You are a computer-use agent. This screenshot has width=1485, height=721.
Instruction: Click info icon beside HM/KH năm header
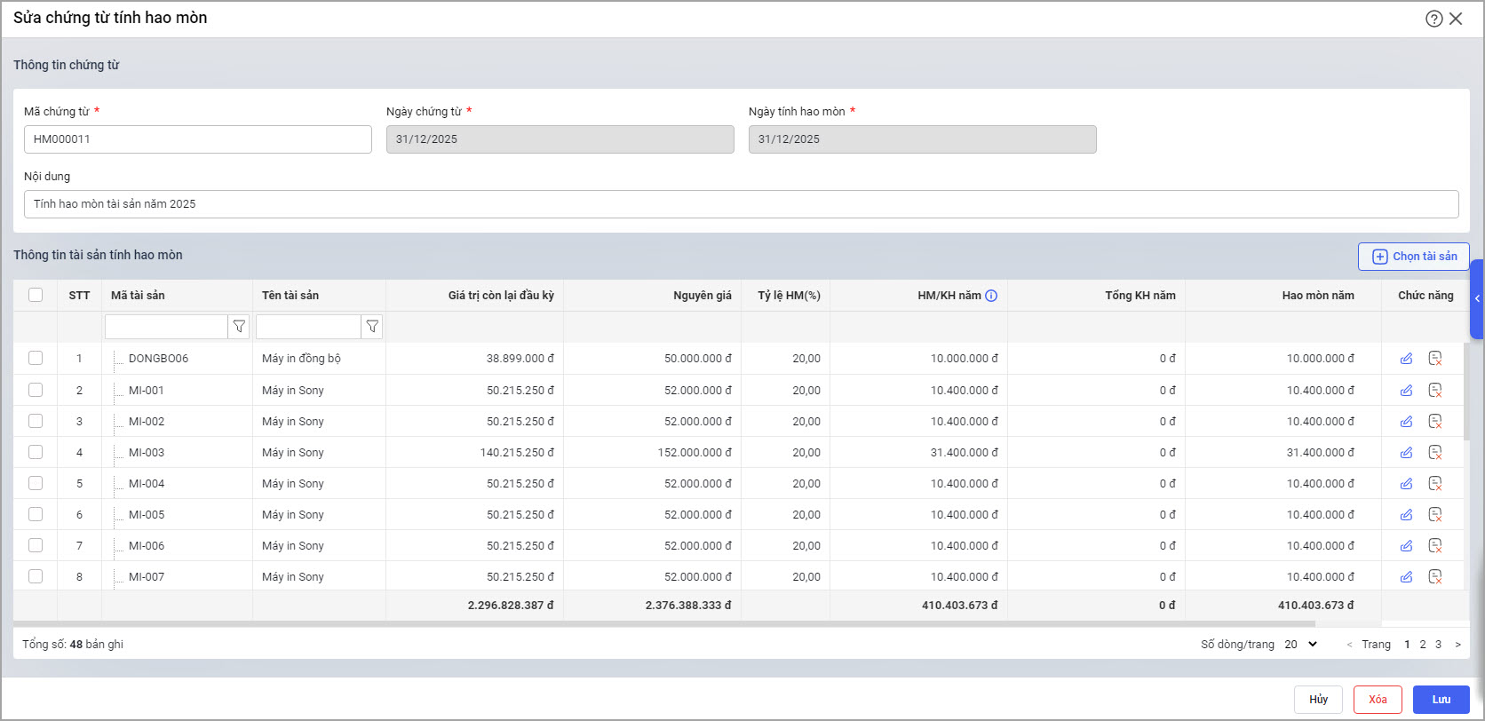point(991,296)
